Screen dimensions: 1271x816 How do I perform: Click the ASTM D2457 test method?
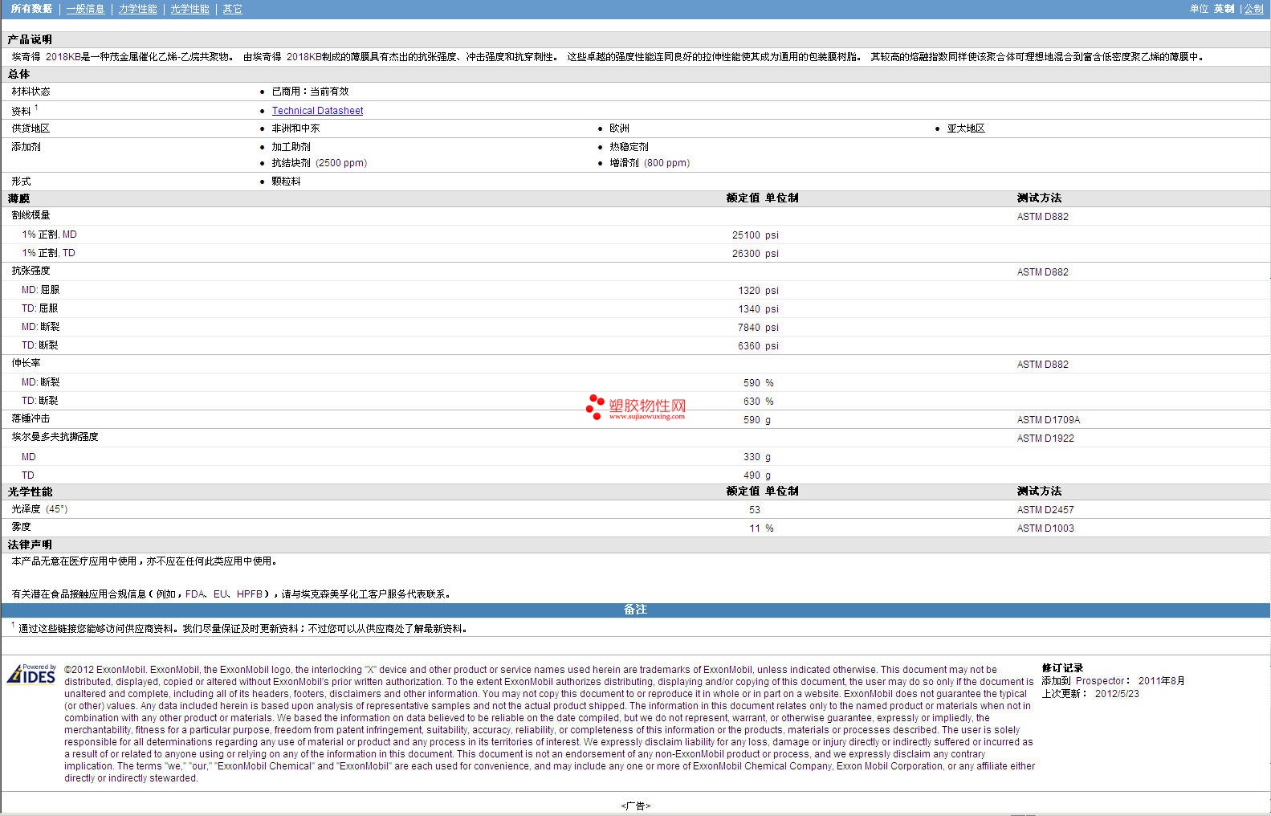(x=1045, y=510)
